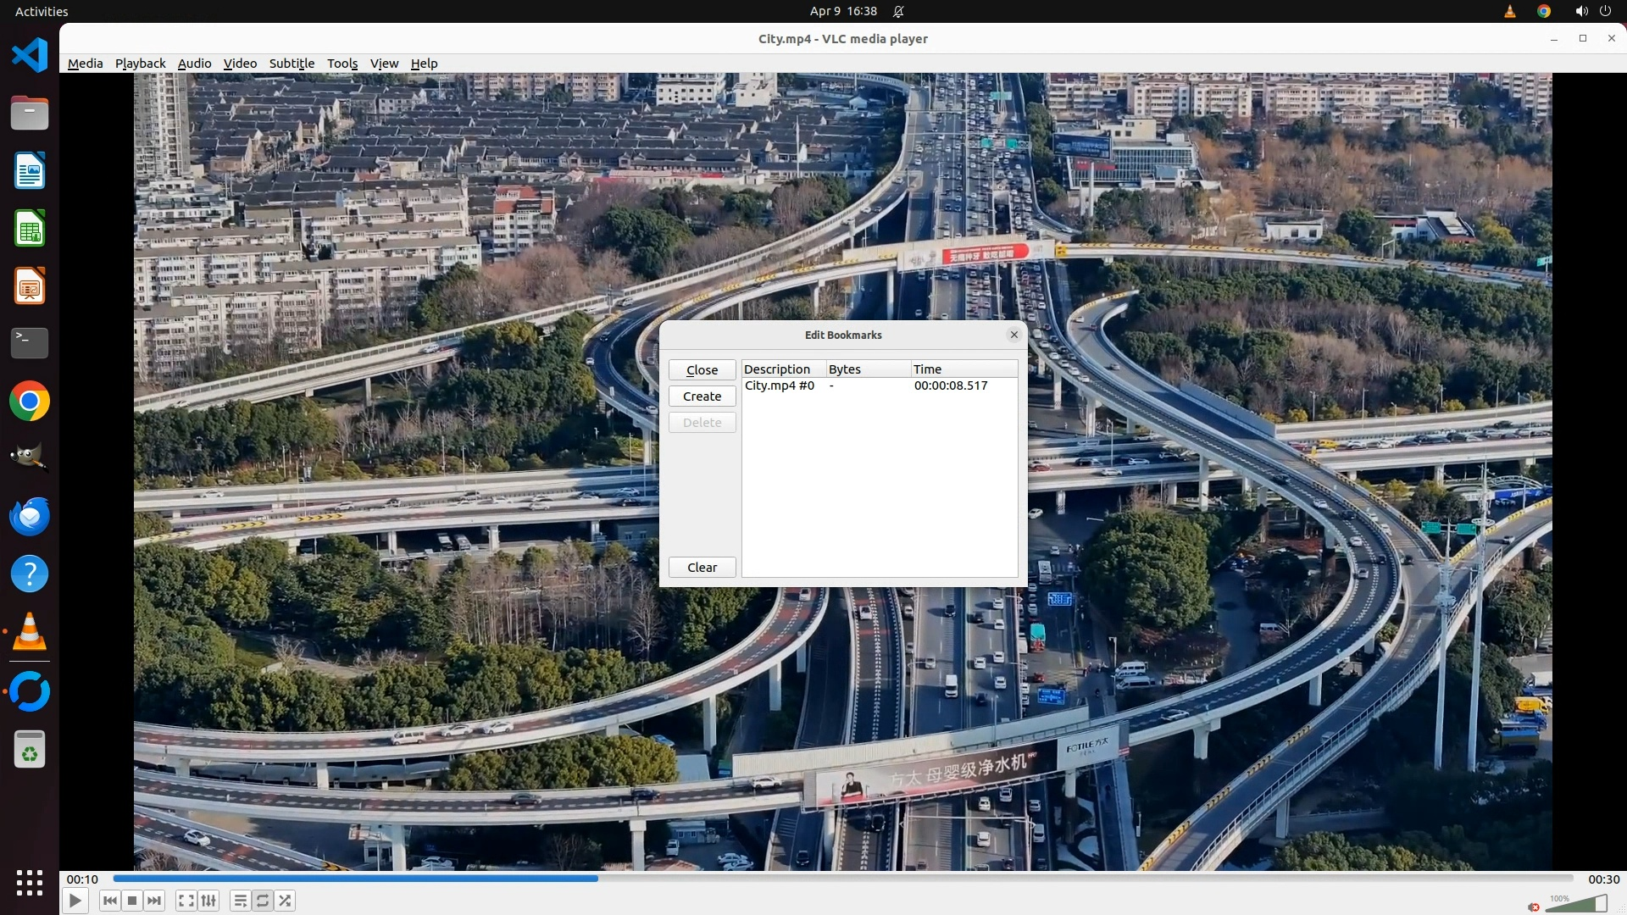Skip to next media item
Image resolution: width=1627 pixels, height=915 pixels.
[154, 901]
